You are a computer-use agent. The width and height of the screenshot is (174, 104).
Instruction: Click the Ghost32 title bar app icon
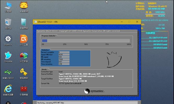coord(35,22)
